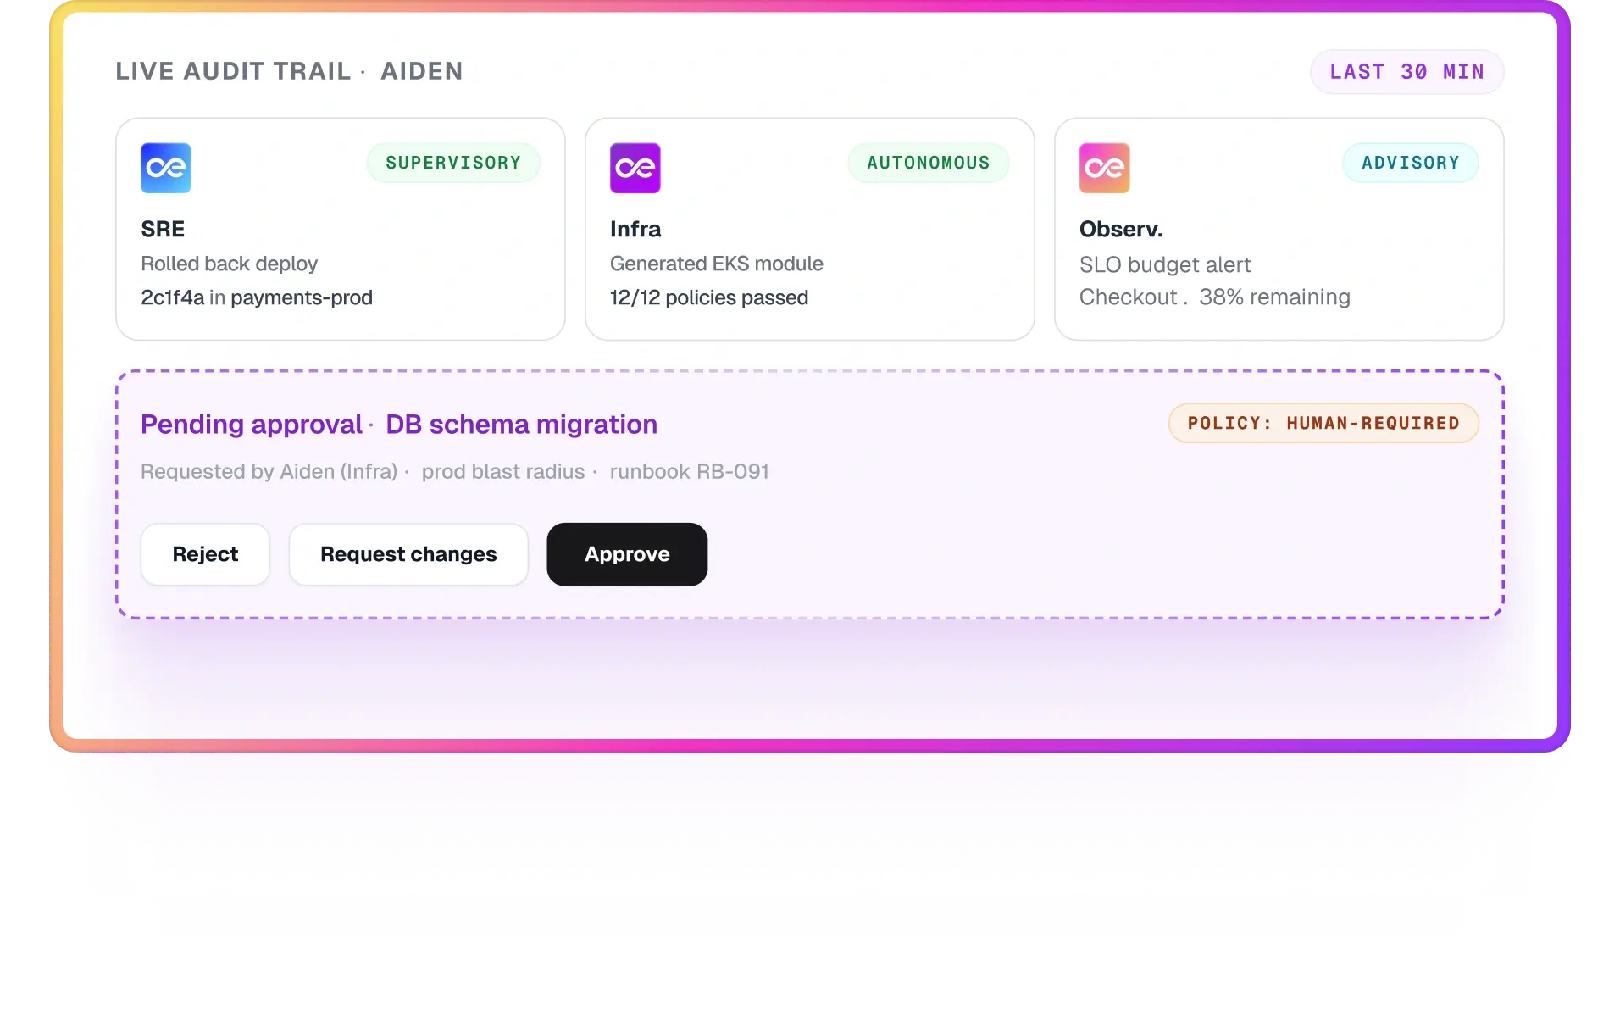Open the Infra card title
The image size is (1620, 1022).
click(635, 229)
